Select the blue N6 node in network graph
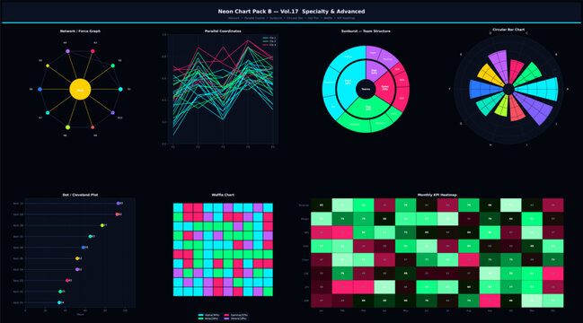This screenshot has height=323, width=583. [x=40, y=90]
